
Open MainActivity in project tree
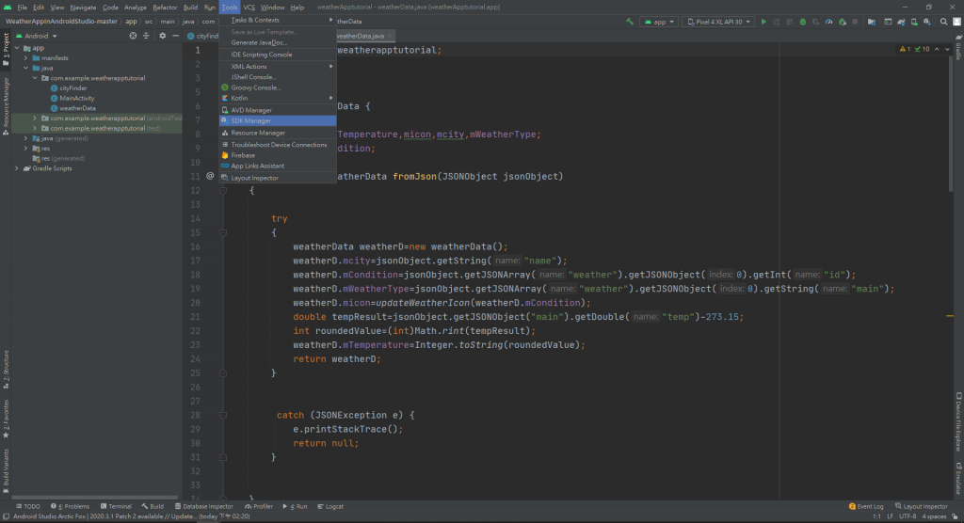[x=77, y=98]
